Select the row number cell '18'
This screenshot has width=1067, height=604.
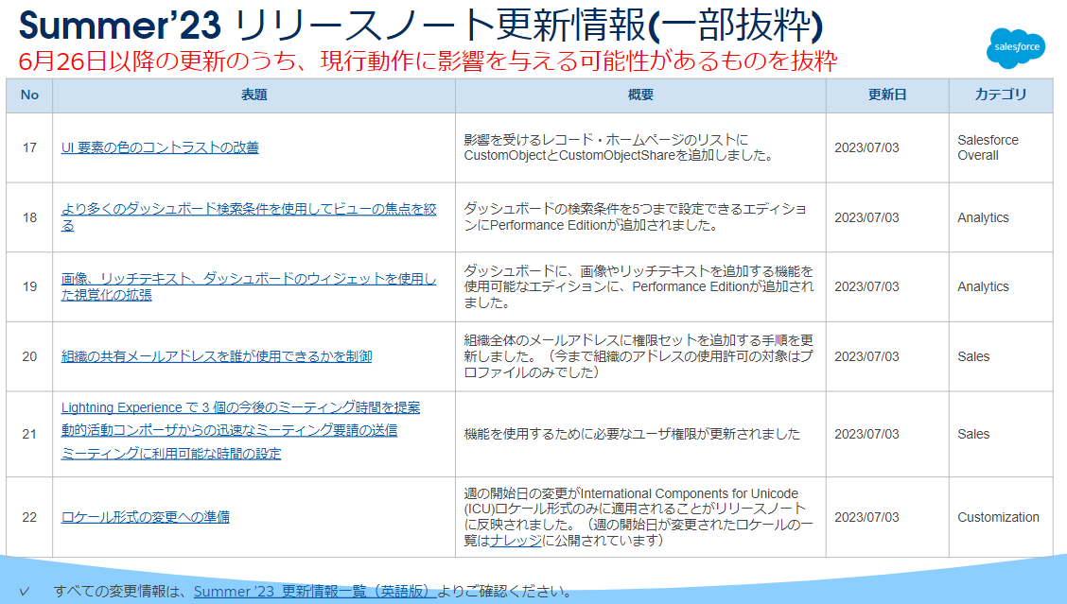[x=29, y=217]
